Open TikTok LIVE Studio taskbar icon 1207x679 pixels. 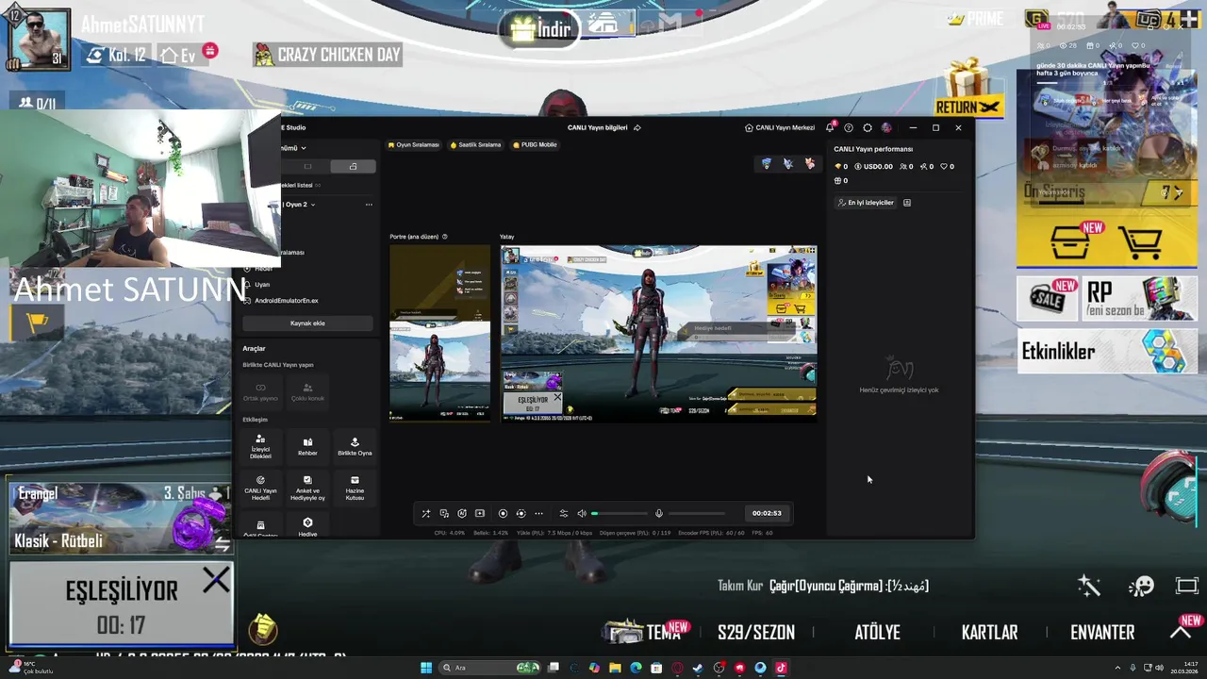[781, 668]
